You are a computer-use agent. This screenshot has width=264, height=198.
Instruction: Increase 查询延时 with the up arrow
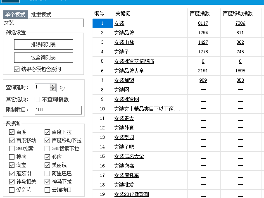[53, 86]
